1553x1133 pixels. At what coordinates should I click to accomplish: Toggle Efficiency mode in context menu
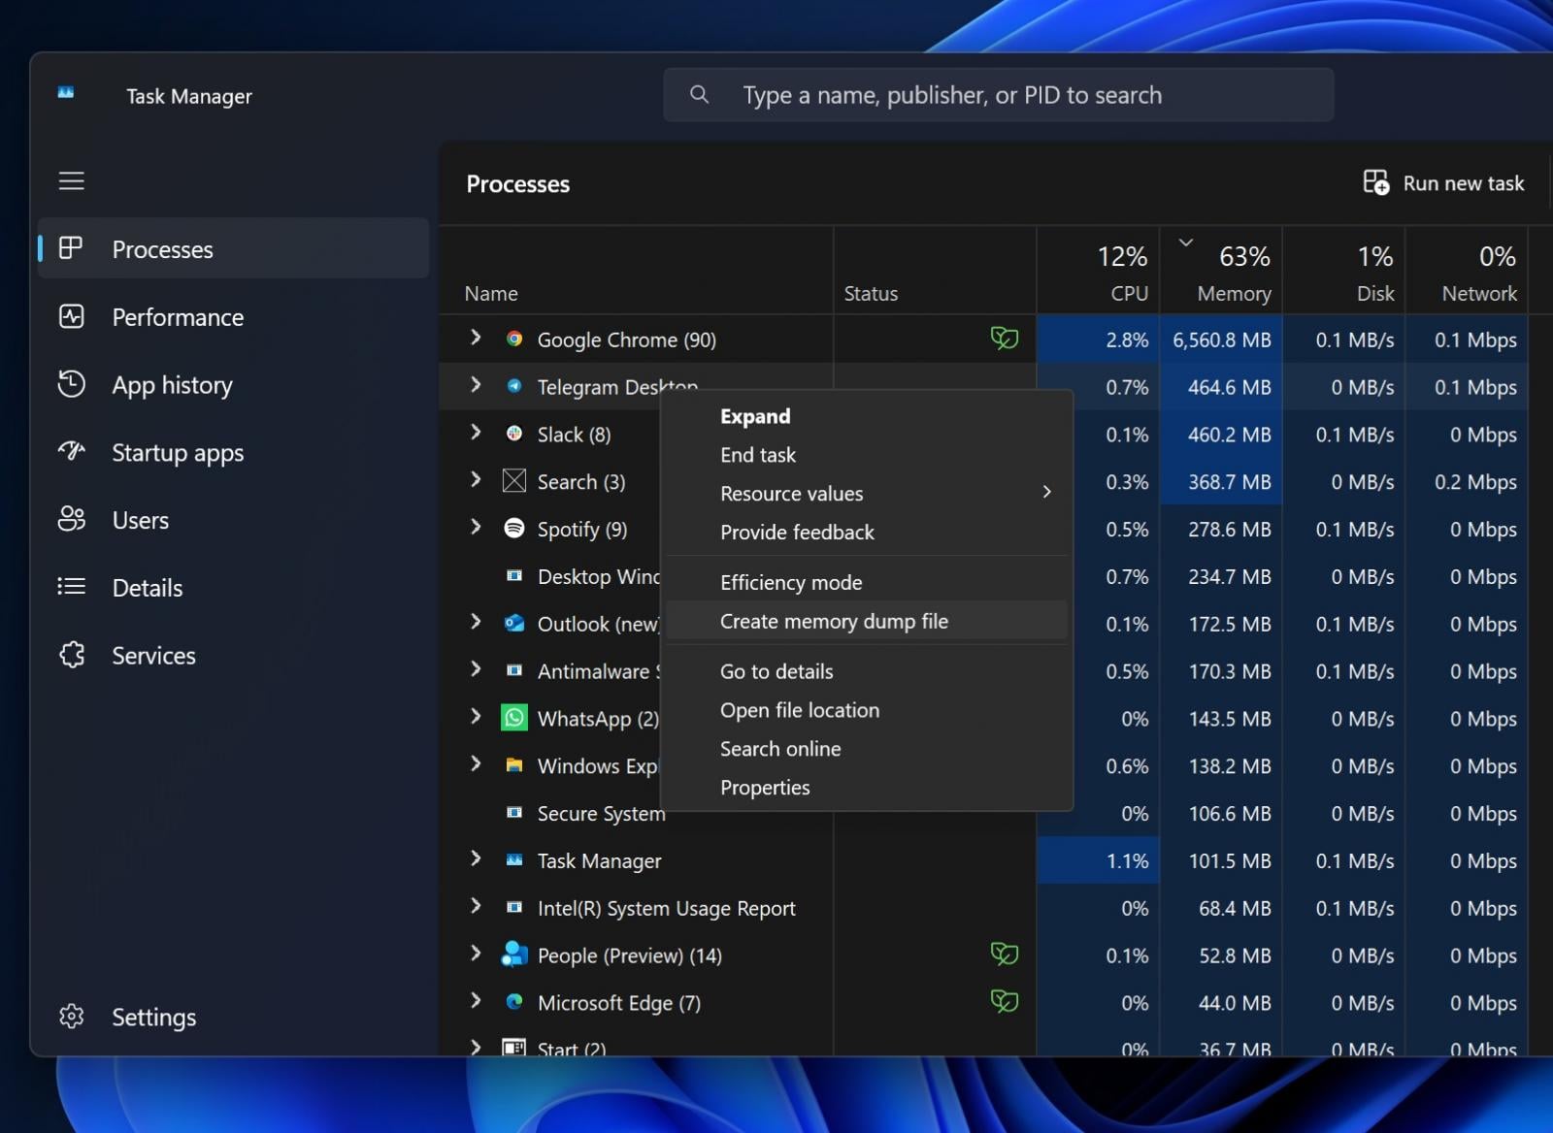pyautogui.click(x=790, y=583)
